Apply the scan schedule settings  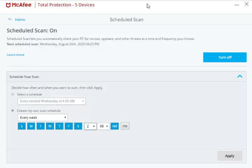tap(230, 156)
